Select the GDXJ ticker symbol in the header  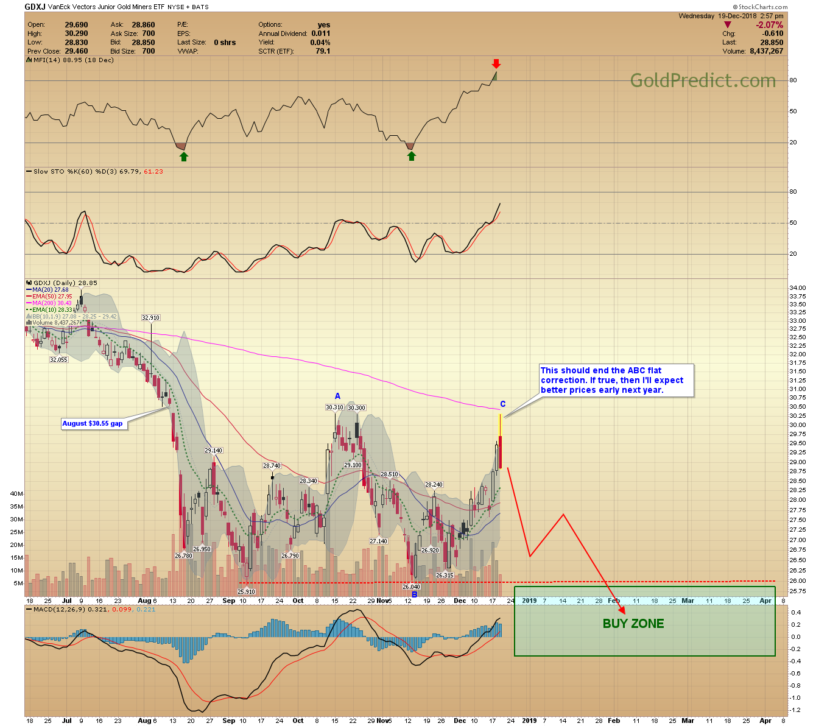point(35,7)
